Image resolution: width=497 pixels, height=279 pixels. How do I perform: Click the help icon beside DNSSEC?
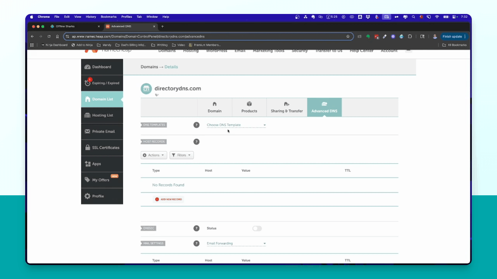(197, 228)
